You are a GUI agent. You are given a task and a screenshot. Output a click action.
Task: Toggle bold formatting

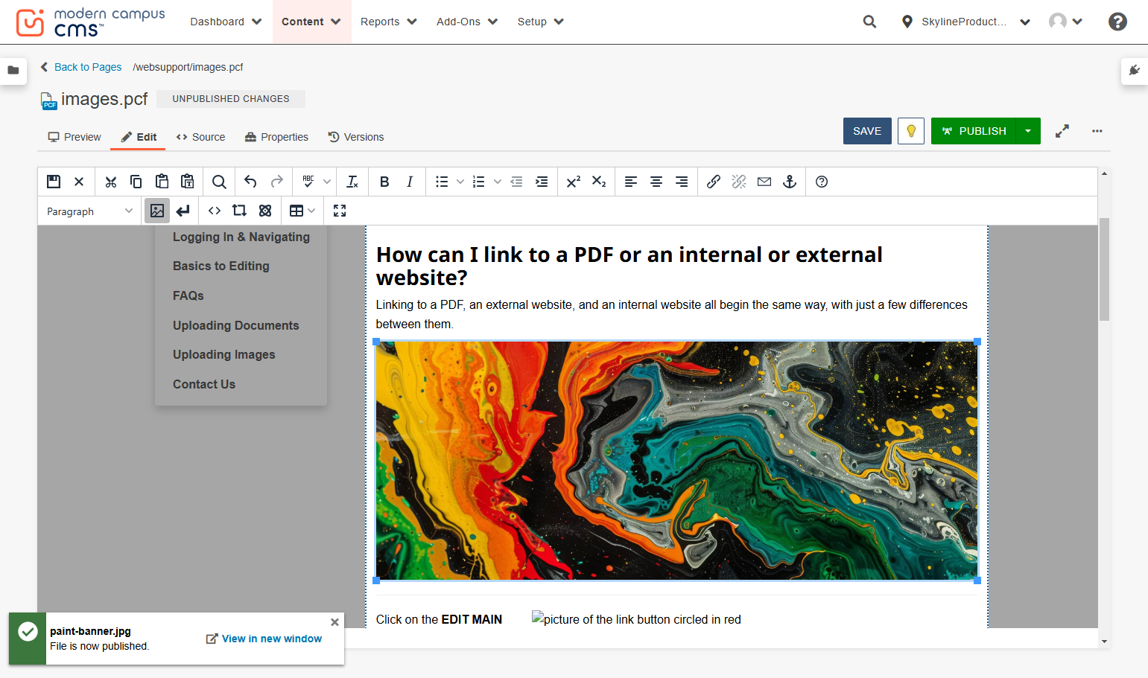click(384, 182)
